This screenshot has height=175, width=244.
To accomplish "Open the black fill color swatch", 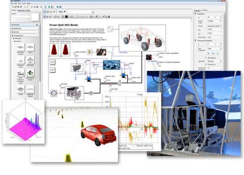I will point(66,16).
